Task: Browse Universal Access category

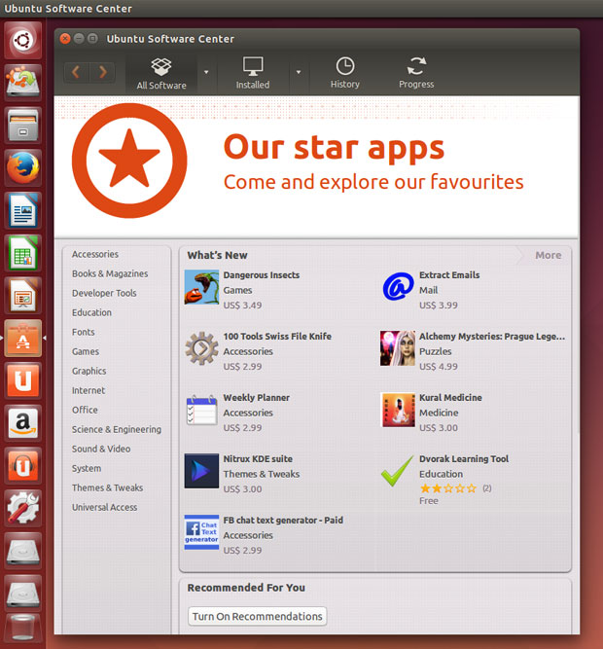Action: click(x=104, y=507)
